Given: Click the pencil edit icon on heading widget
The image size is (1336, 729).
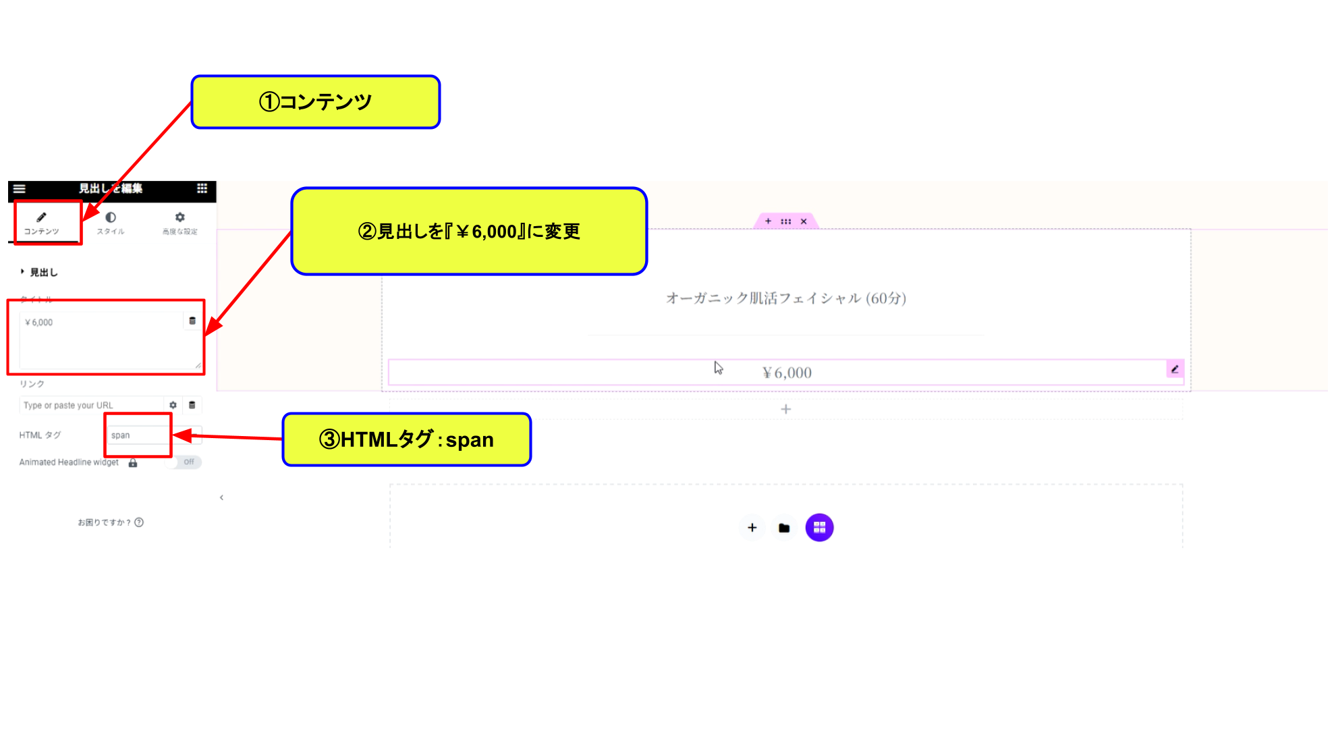Looking at the screenshot, I should coord(1175,369).
